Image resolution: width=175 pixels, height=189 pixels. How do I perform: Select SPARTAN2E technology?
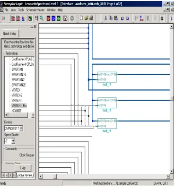[18, 85]
